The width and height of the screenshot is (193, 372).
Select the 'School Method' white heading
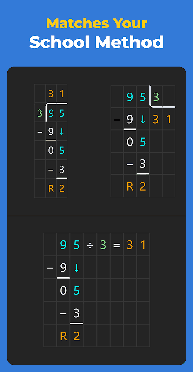pyautogui.click(x=96, y=42)
